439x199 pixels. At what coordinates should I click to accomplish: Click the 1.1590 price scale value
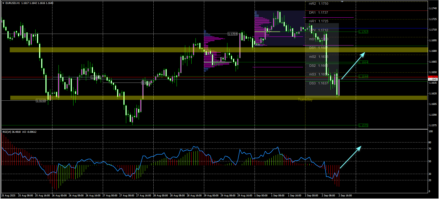pyautogui.click(x=433, y=115)
